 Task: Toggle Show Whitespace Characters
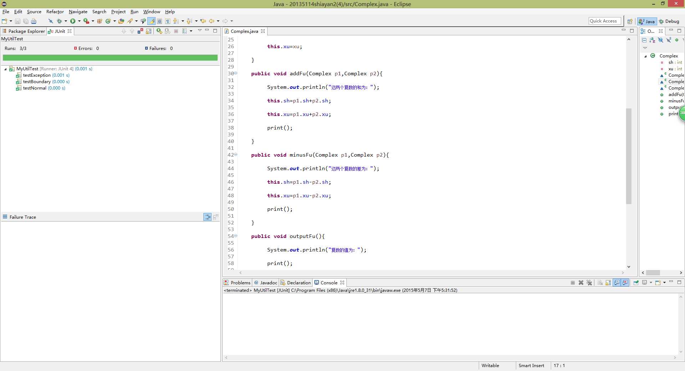click(168, 21)
